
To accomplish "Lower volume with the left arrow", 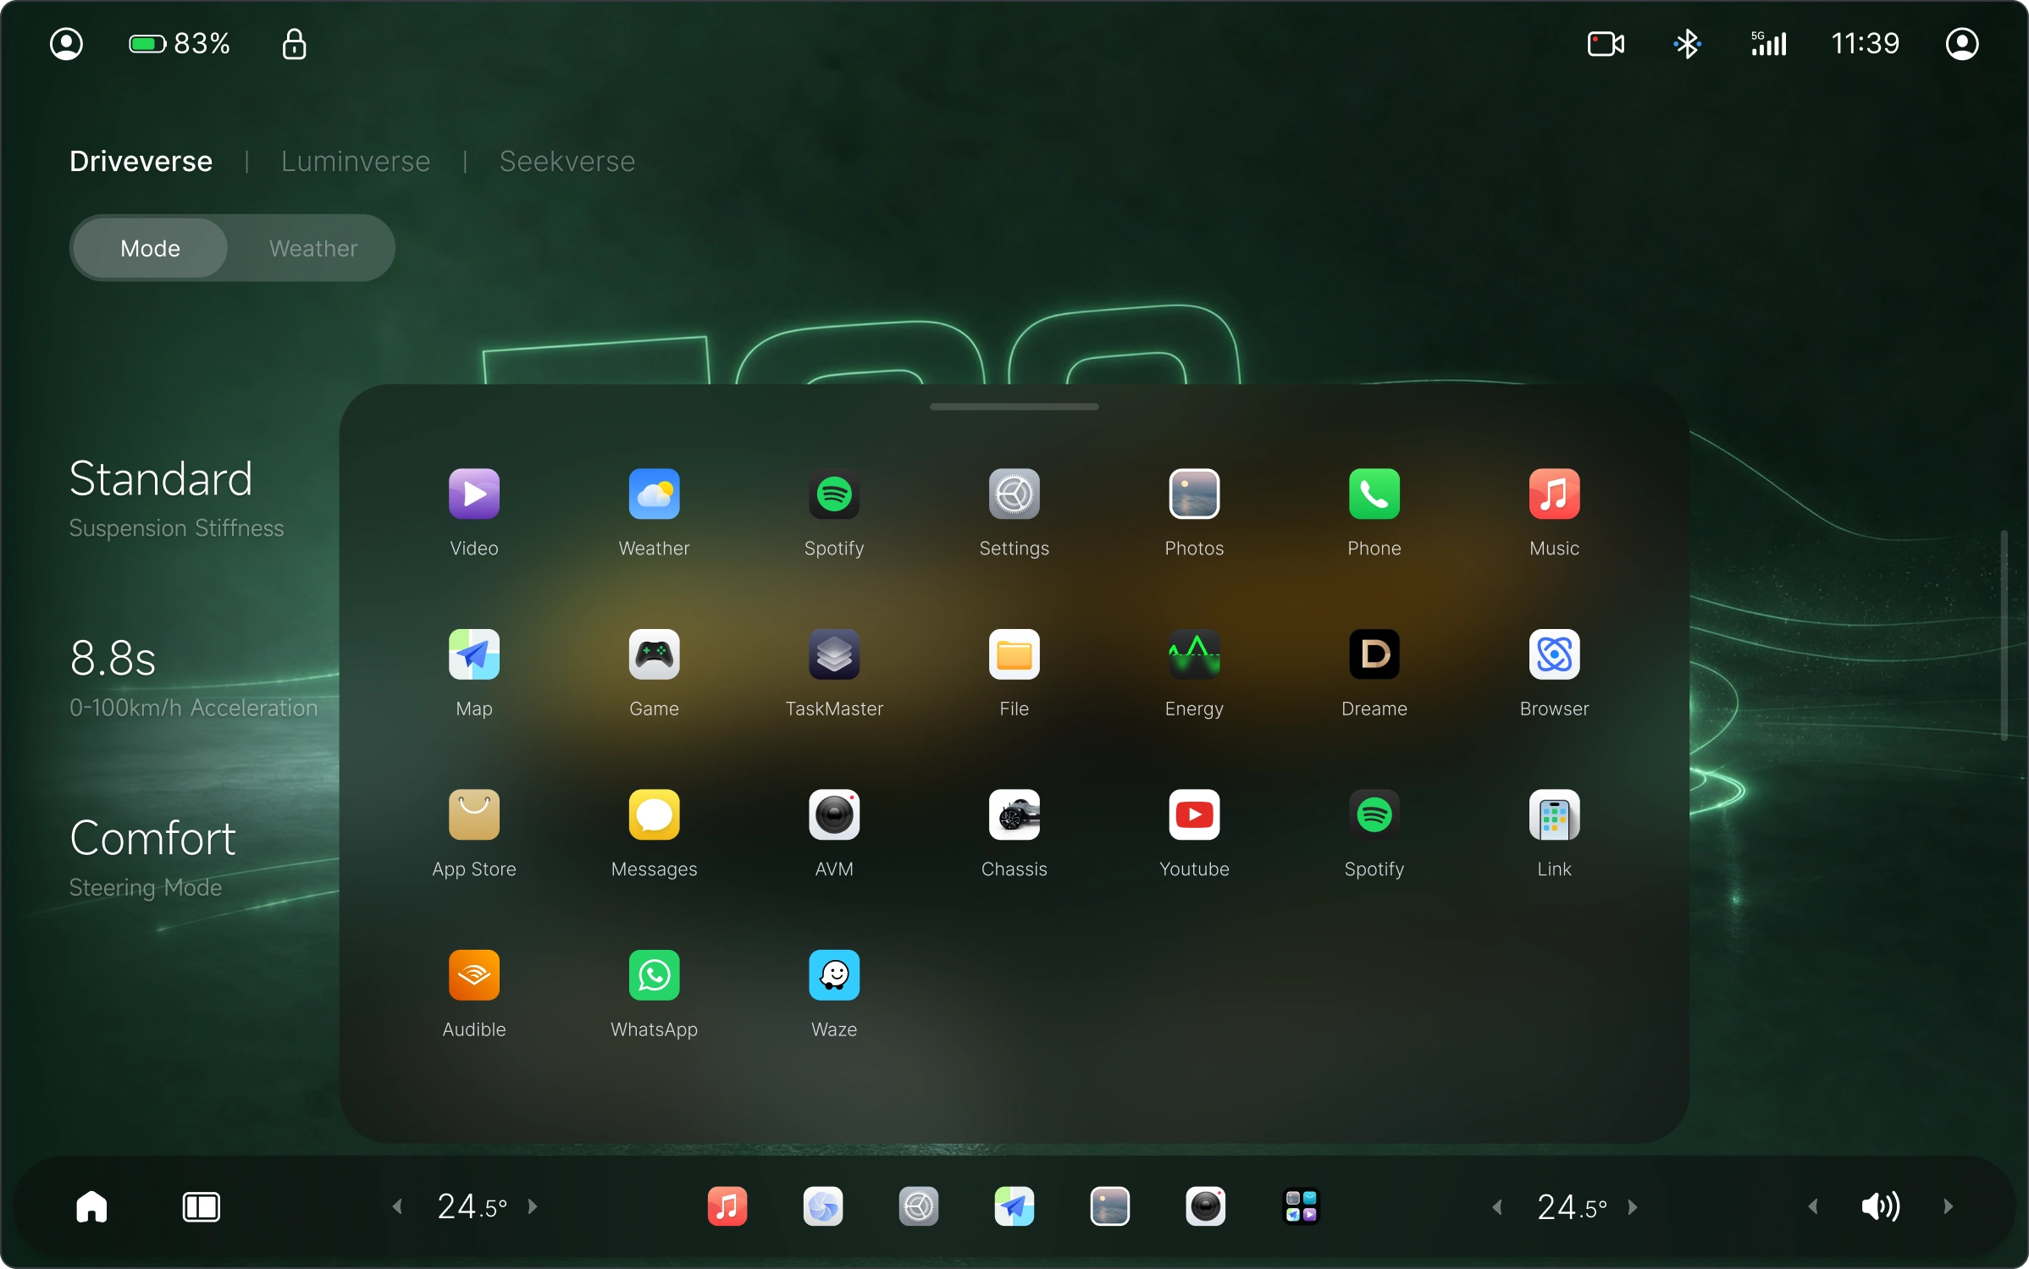I will pos(1813,1206).
